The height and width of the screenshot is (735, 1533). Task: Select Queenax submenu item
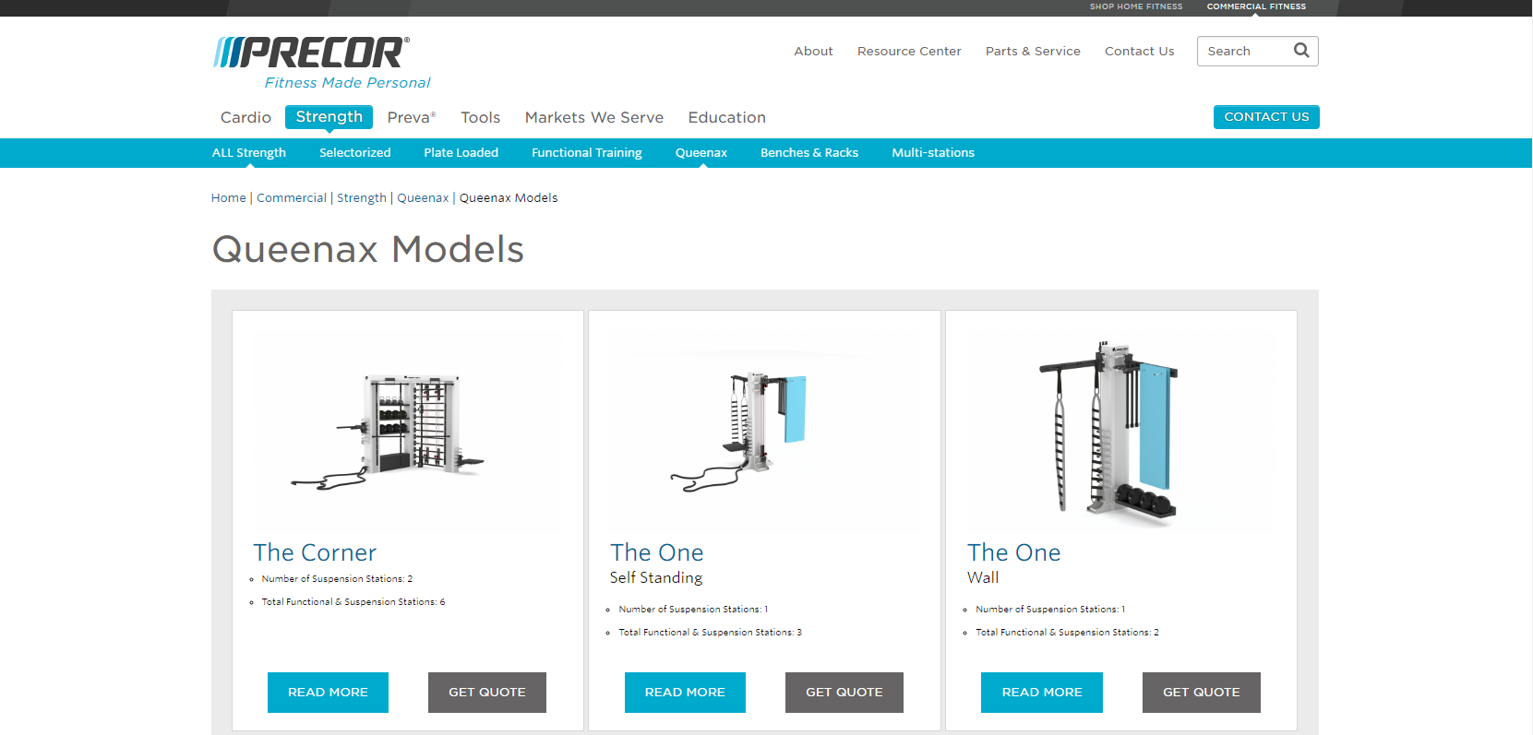pos(701,153)
